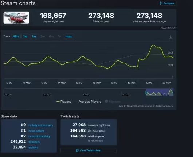Click the 245,922 followers count
The height and width of the screenshot is (157, 193).
pos(18,141)
